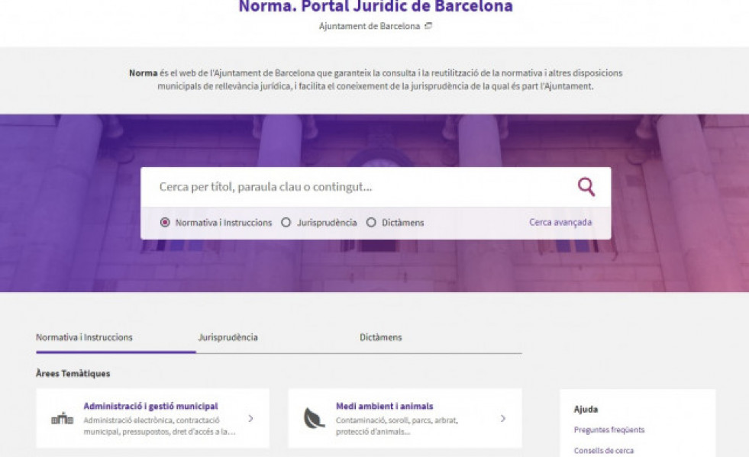Follow the Ajuntament de Barcelona link text
This screenshot has height=457, width=749.
click(x=369, y=26)
